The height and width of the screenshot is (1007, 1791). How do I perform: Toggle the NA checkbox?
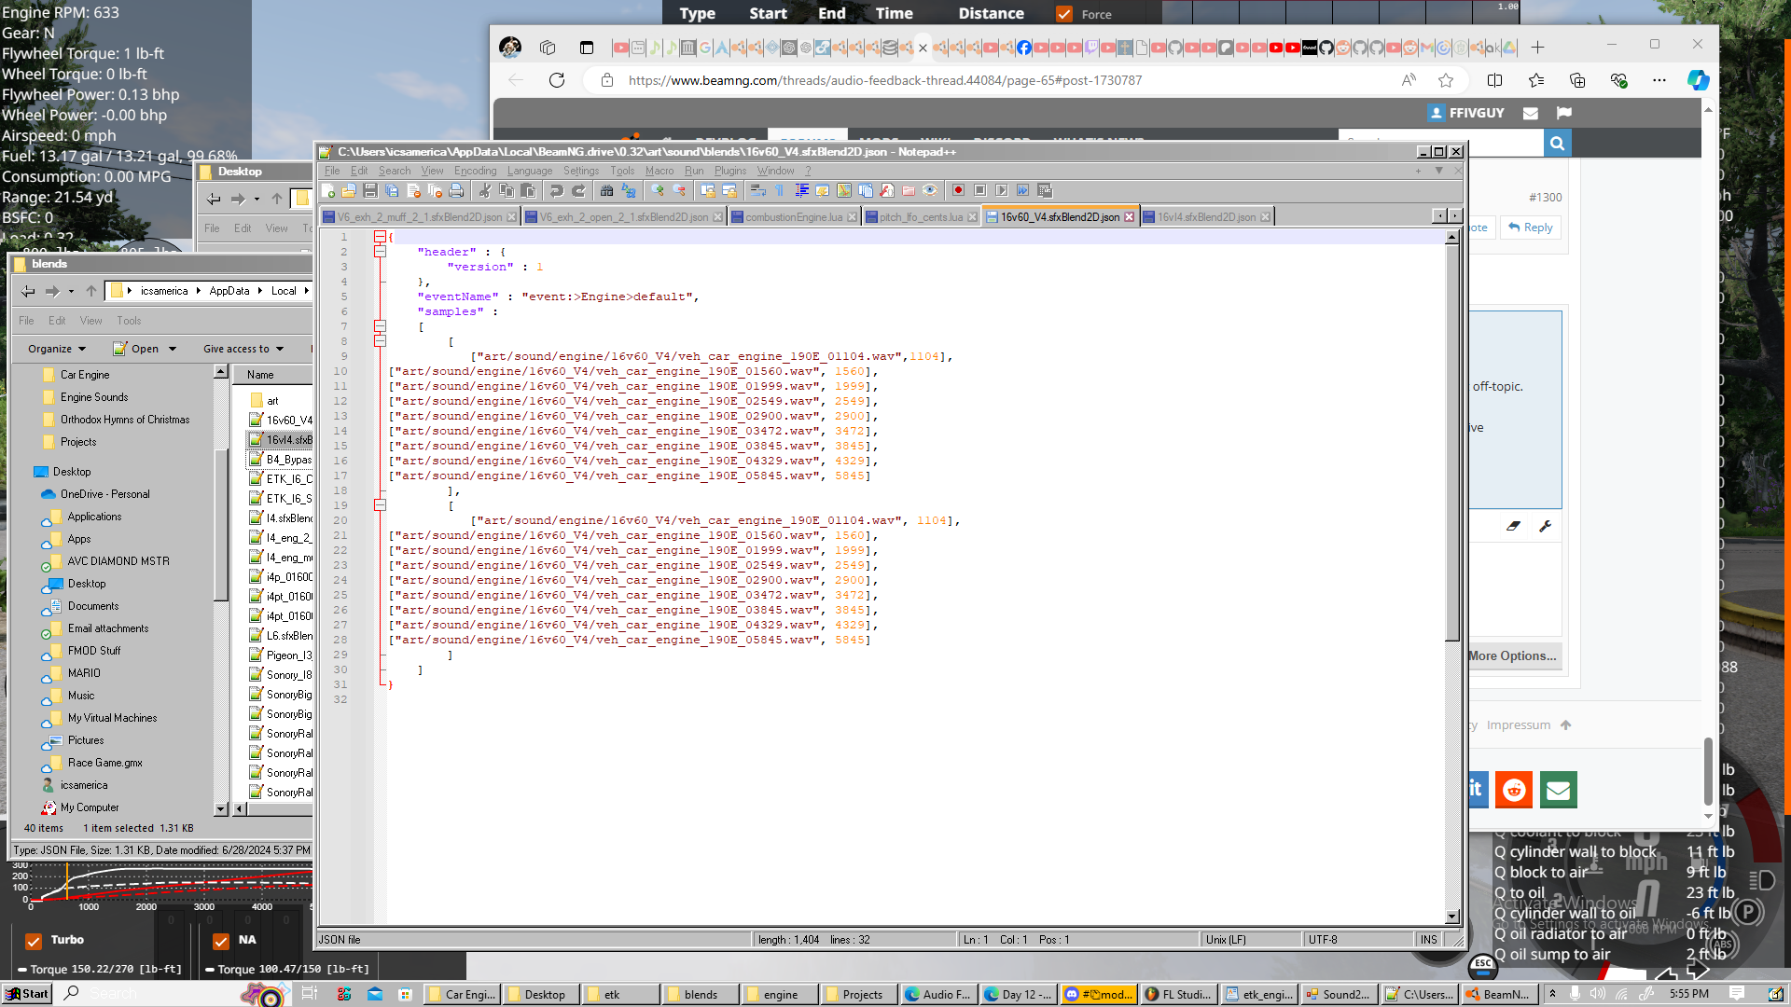pos(221,941)
